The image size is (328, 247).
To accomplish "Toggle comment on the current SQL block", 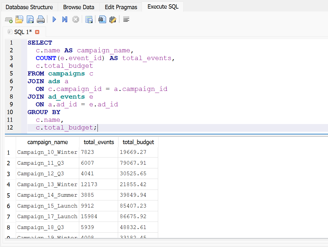I will [x=126, y=19].
